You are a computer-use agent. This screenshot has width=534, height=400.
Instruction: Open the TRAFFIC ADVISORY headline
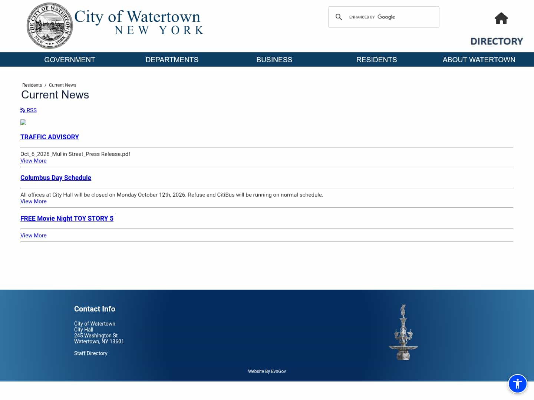point(50,137)
